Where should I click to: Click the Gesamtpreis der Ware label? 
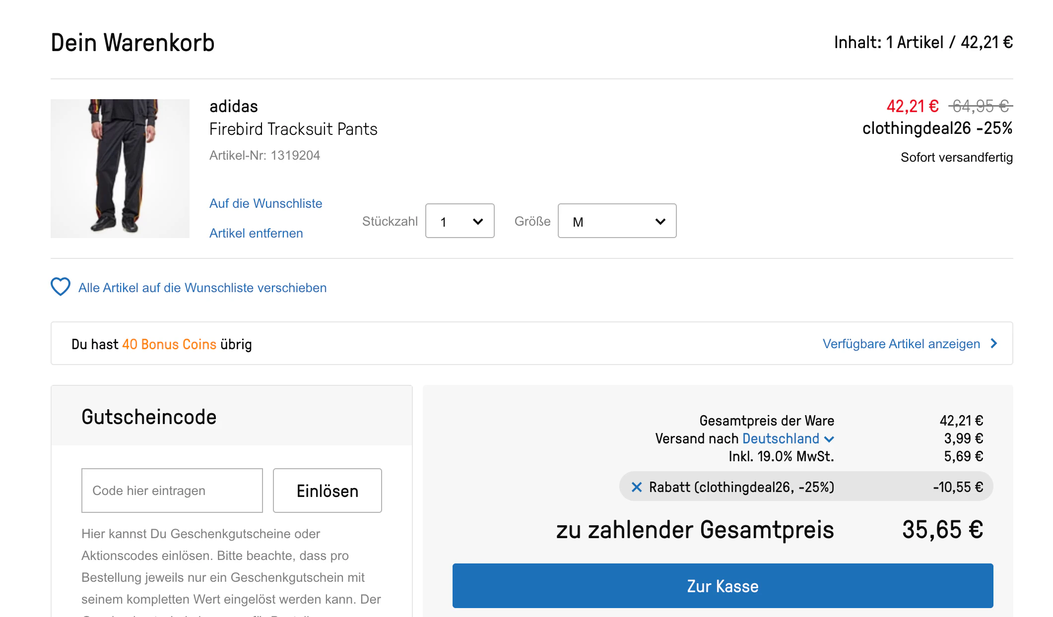tap(767, 421)
